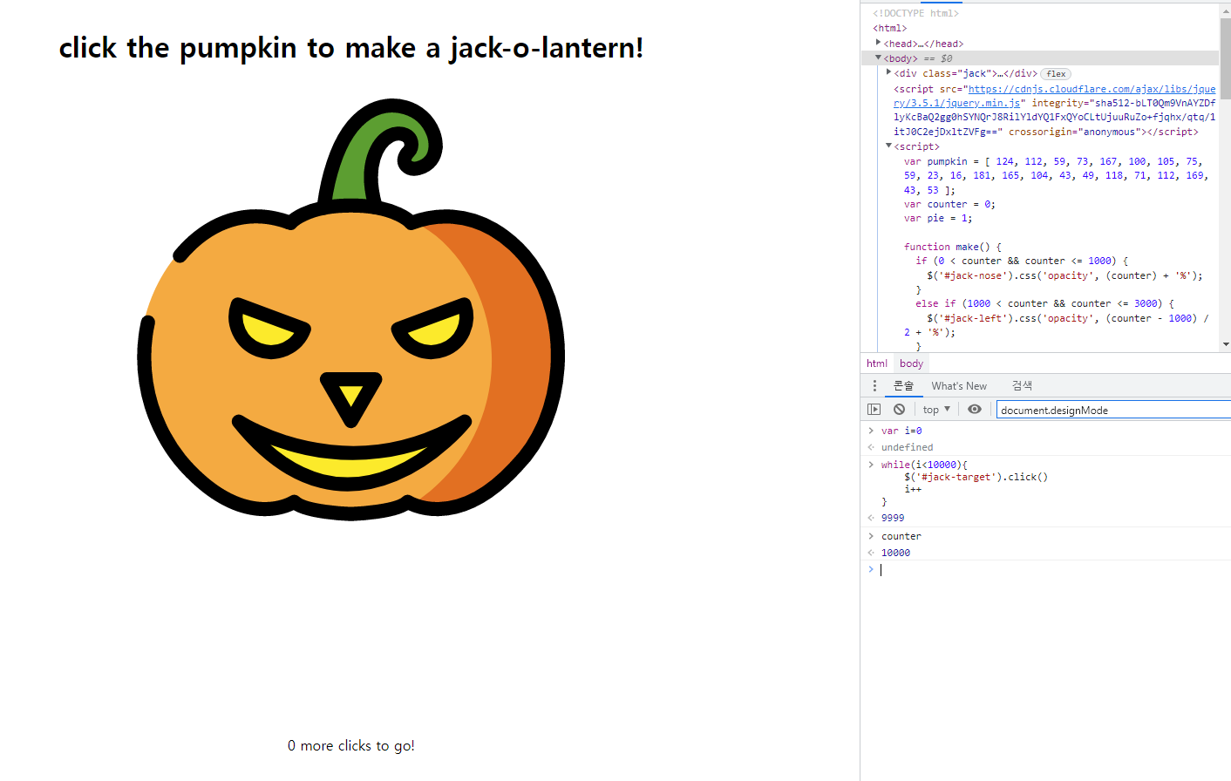This screenshot has width=1231, height=781.
Task: Select the 'var counter = 0;' code line
Action: pyautogui.click(x=949, y=204)
